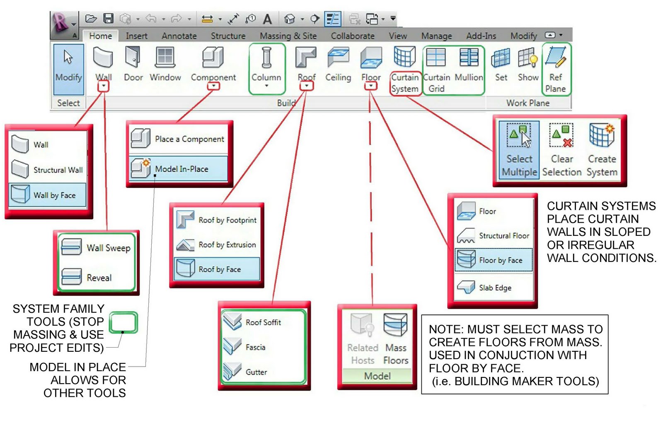Select the Gutter tool
The width and height of the screenshot is (663, 432).
coord(257,372)
